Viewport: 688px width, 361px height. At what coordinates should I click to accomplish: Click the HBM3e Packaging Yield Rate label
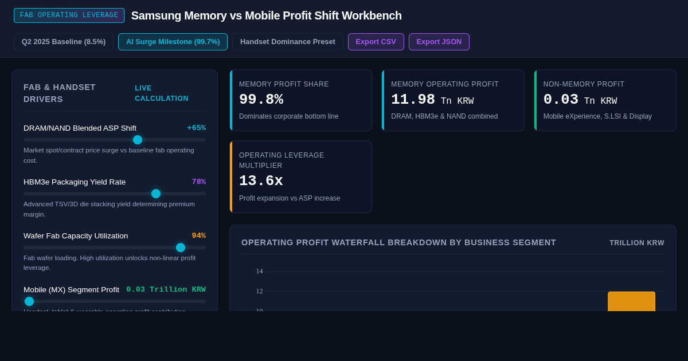click(75, 182)
